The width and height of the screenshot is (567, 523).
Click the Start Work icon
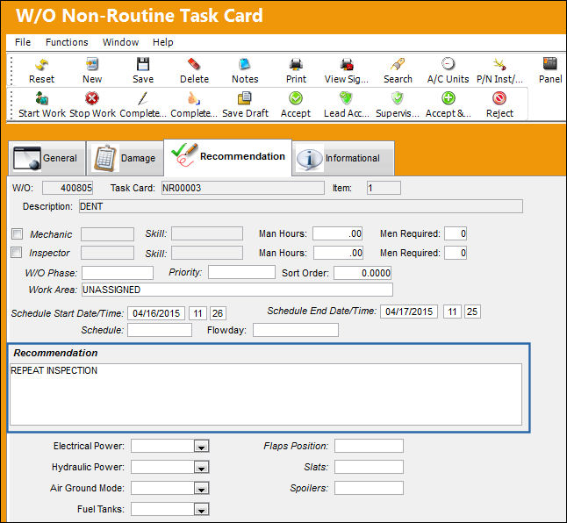42,98
